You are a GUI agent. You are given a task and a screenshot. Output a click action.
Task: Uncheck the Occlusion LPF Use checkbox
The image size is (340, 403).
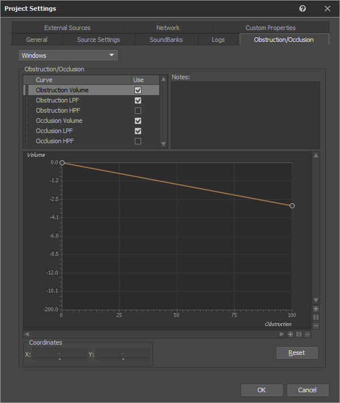[138, 131]
